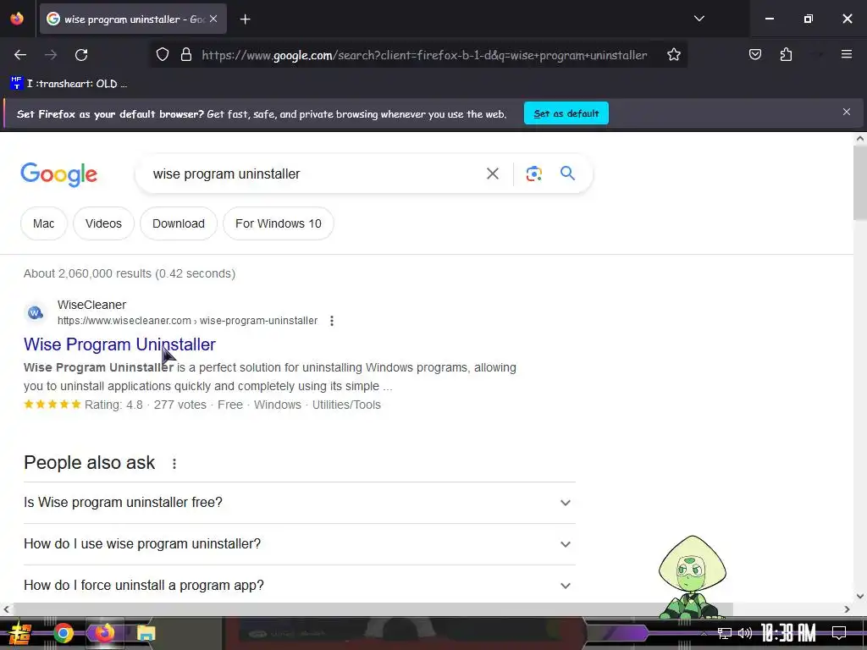867x650 pixels.
Task: Click the WiseCleaner favicon in the result
Action: tap(35, 313)
